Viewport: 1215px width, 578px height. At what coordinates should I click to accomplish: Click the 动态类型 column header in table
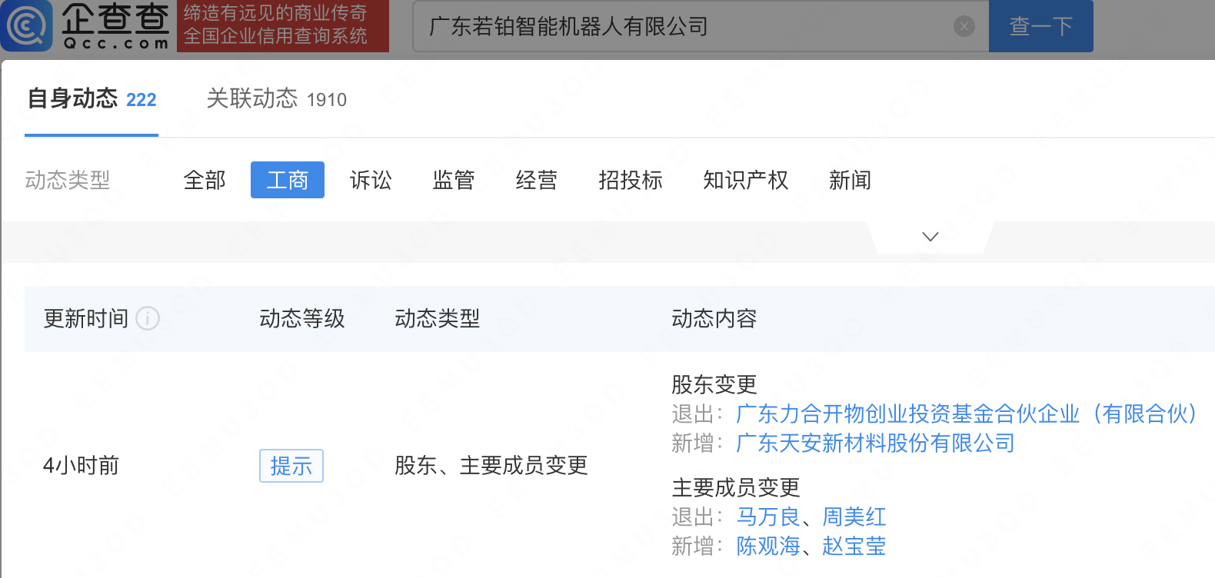click(438, 318)
